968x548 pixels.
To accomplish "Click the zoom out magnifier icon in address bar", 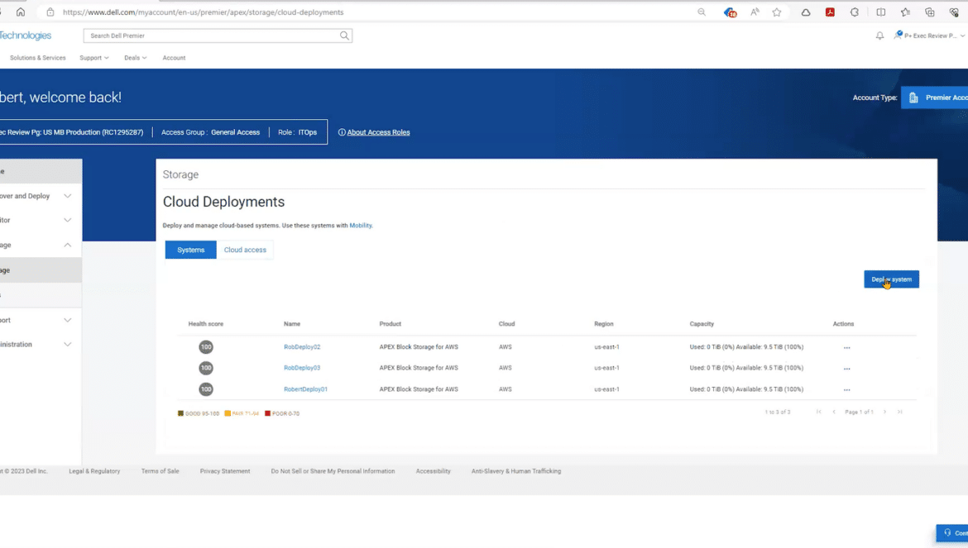I will pyautogui.click(x=702, y=12).
